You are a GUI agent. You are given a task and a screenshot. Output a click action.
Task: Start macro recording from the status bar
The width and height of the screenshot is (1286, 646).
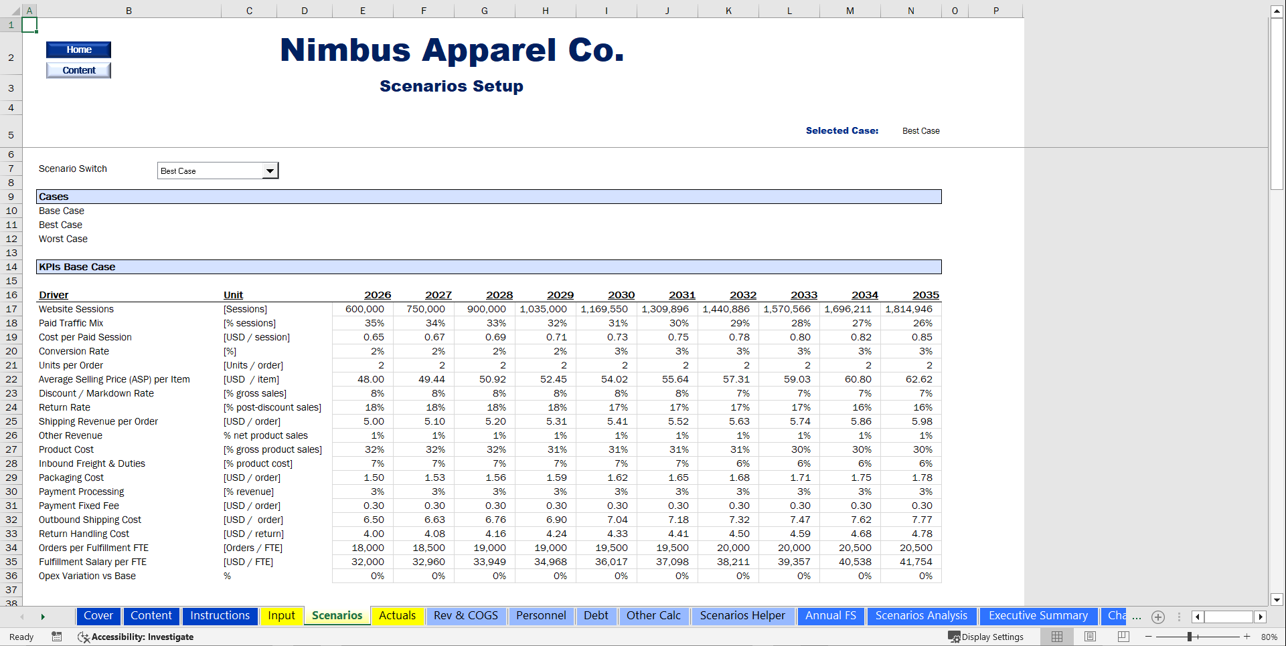click(57, 637)
